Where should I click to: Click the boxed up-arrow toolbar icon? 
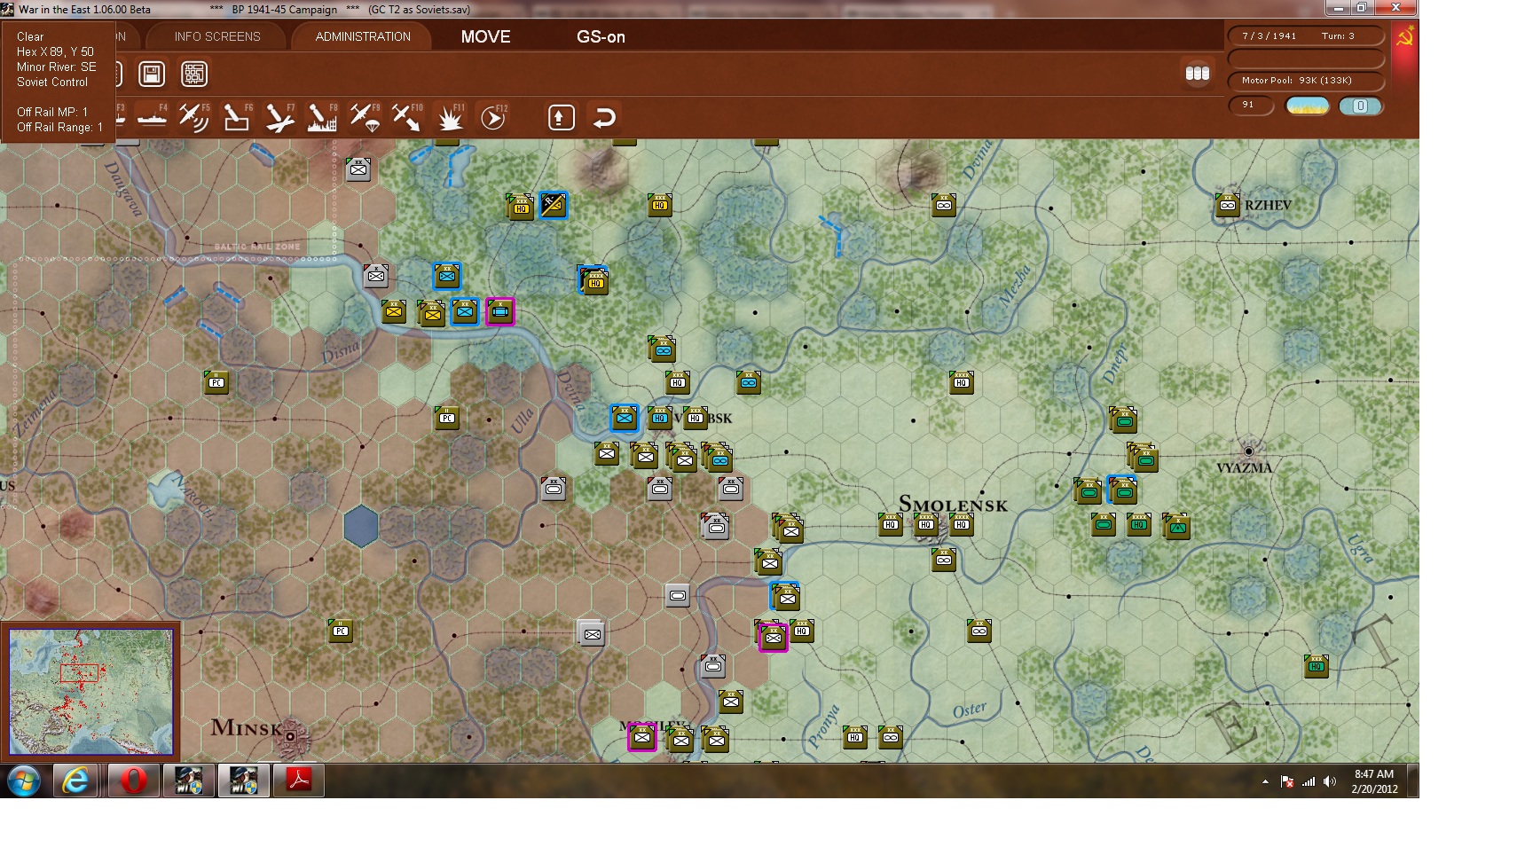[562, 117]
